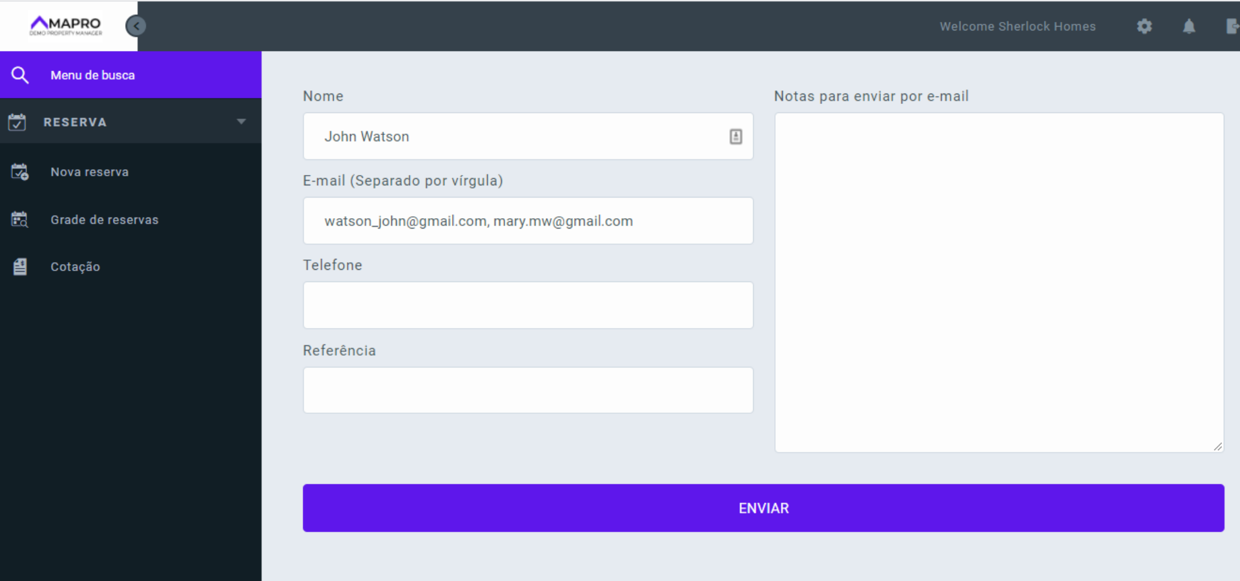Screen dimensions: 1240x581
Task: Open the search Menu de busca icon
Action: (20, 74)
